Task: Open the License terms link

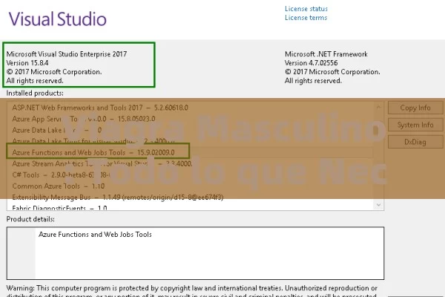Action: point(306,18)
